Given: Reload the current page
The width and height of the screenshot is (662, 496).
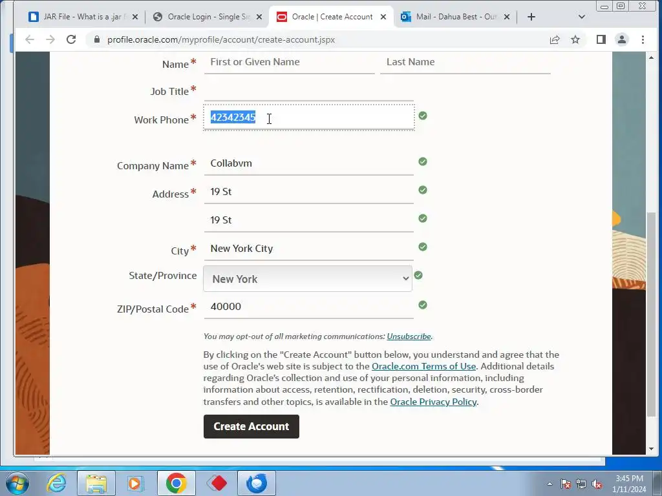Looking at the screenshot, I should [71, 39].
